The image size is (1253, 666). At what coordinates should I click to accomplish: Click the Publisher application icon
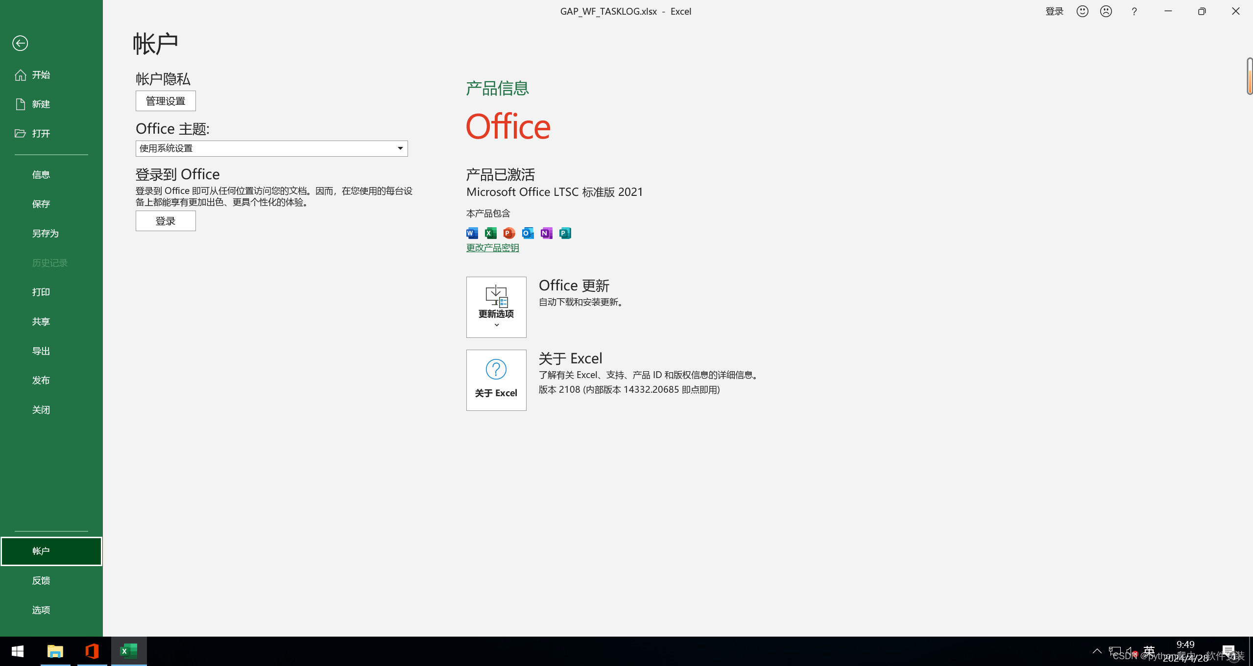click(x=563, y=233)
